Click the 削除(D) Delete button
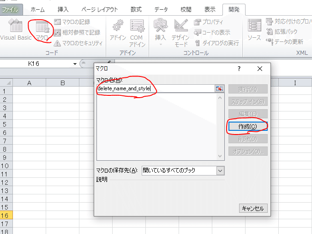 pyautogui.click(x=248, y=139)
